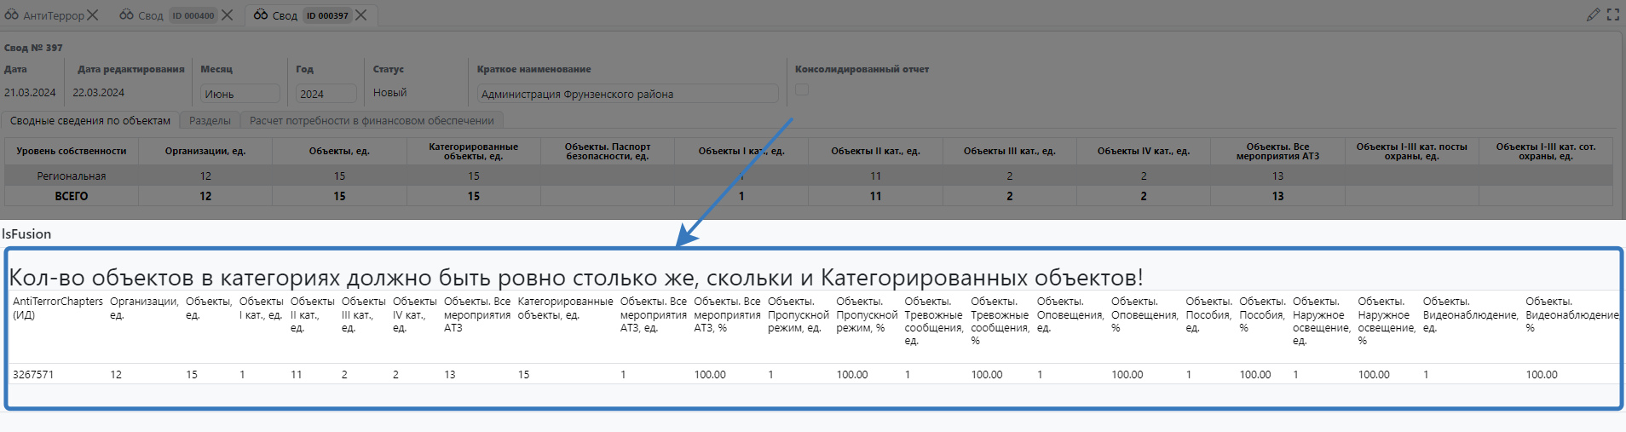Click the pencil edit icon
Viewport: 1626px width, 432px height.
point(1593,14)
